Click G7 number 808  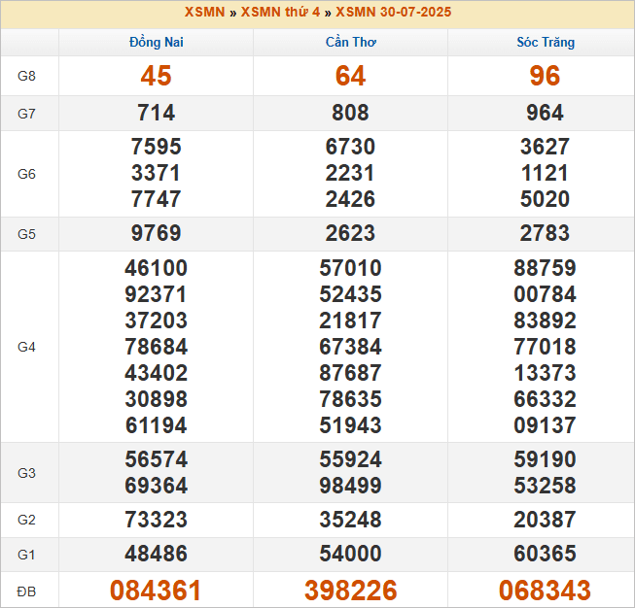pos(351,113)
